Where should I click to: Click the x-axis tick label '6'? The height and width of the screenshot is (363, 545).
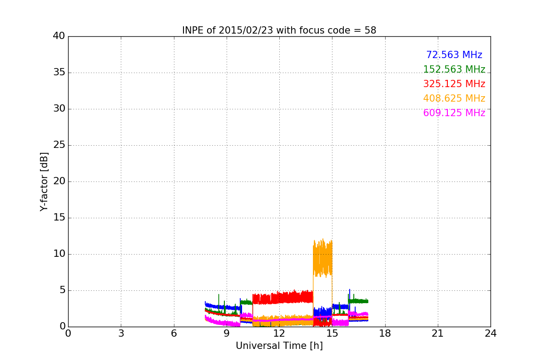[173, 333]
